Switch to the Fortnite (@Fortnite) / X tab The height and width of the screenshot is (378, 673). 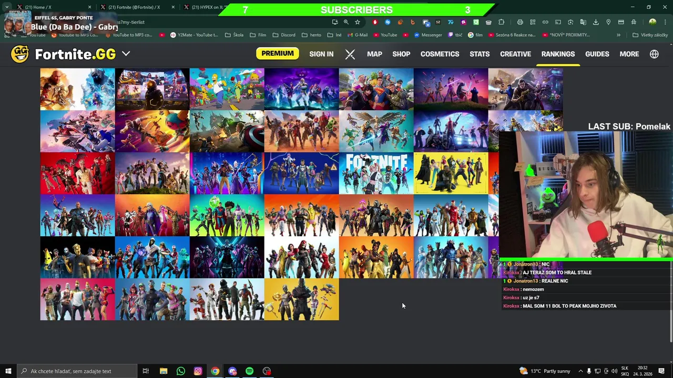coord(137,7)
